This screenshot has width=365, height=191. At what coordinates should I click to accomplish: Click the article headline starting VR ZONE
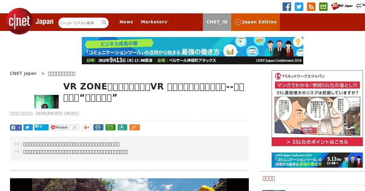click(x=154, y=92)
